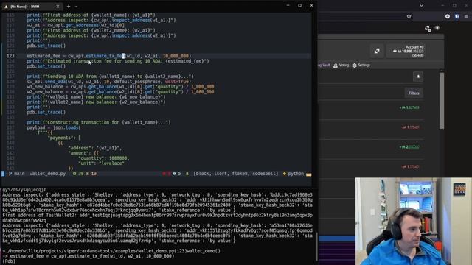Click the blue browser extension icon
This screenshot has width=472, height=265.
(x=457, y=16)
